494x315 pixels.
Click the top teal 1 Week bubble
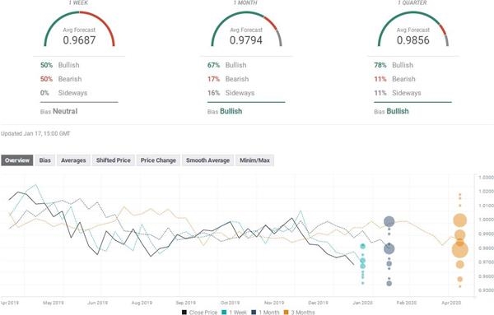click(x=362, y=246)
